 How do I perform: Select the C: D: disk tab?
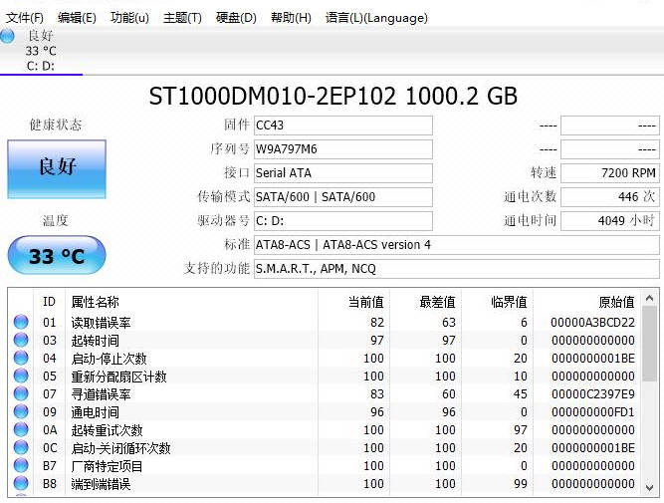click(40, 66)
